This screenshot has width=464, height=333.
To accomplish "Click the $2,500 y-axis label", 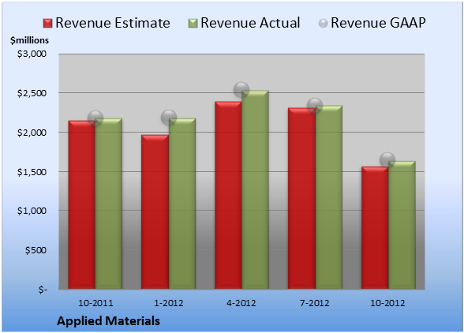I will coord(32,93).
